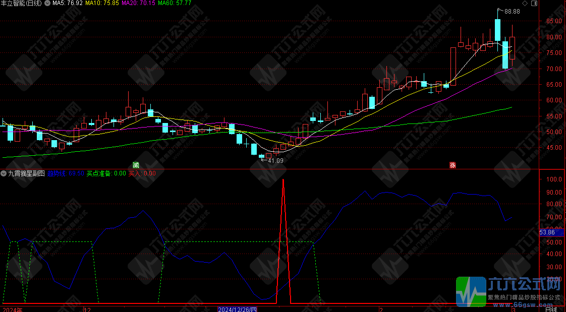This screenshot has height=312, width=566.
Task: Expand the 九霄摘星副图 indicator dropdown
Action: (x=4, y=173)
